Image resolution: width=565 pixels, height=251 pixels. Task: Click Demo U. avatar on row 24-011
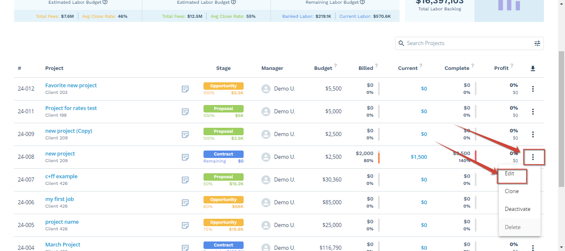[266, 111]
